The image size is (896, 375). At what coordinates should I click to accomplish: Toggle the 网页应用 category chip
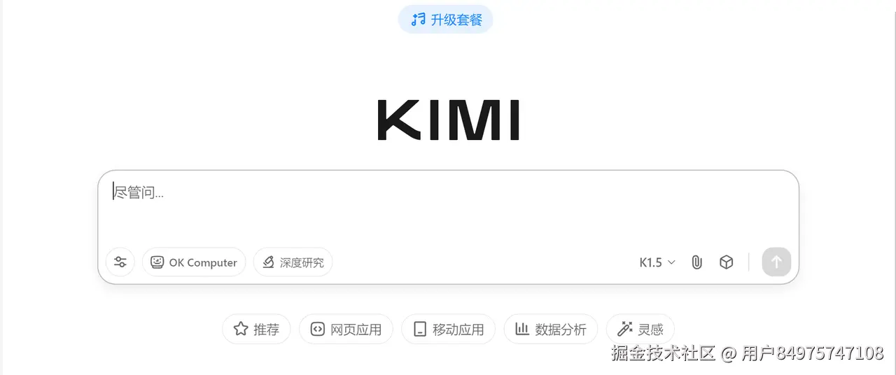pos(346,329)
